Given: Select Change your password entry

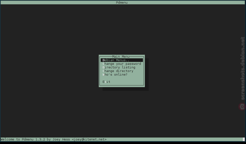Looking at the screenshot, I should [122, 64].
